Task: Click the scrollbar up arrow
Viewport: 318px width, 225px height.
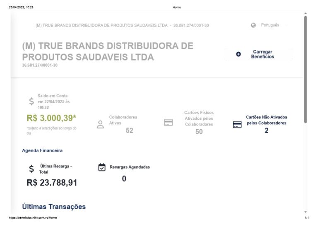Action: pos(306,13)
